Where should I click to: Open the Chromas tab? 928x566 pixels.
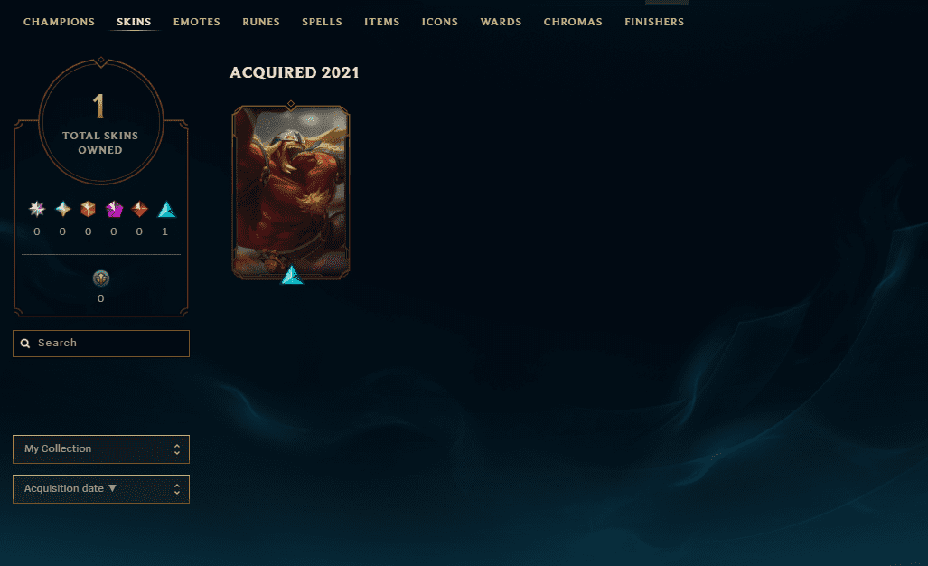click(x=573, y=22)
